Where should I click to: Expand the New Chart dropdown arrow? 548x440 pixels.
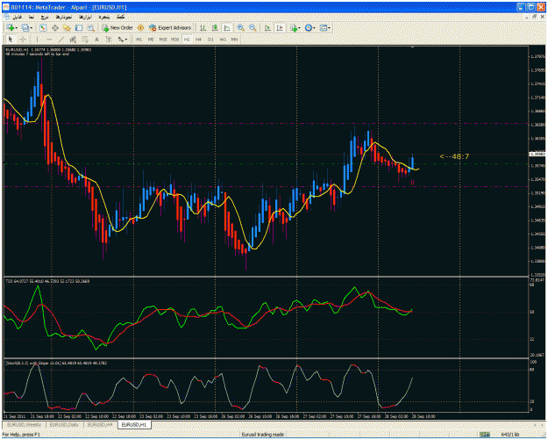[x=16, y=28]
